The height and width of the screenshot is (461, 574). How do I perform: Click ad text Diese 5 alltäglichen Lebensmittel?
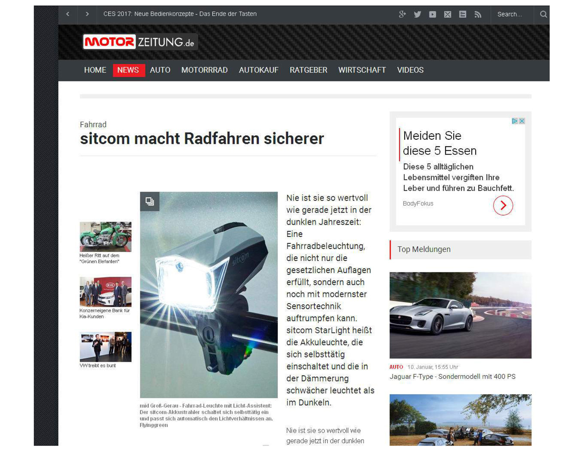coord(458,177)
